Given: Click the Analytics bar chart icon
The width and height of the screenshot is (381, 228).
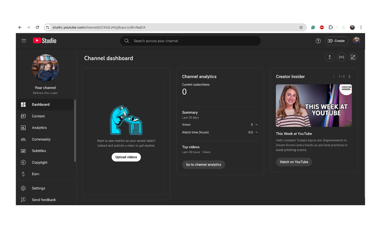Looking at the screenshot, I should click(23, 128).
